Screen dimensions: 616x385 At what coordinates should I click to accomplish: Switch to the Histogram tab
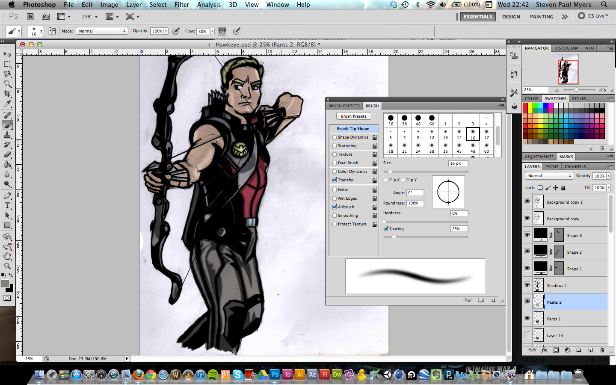pos(566,48)
